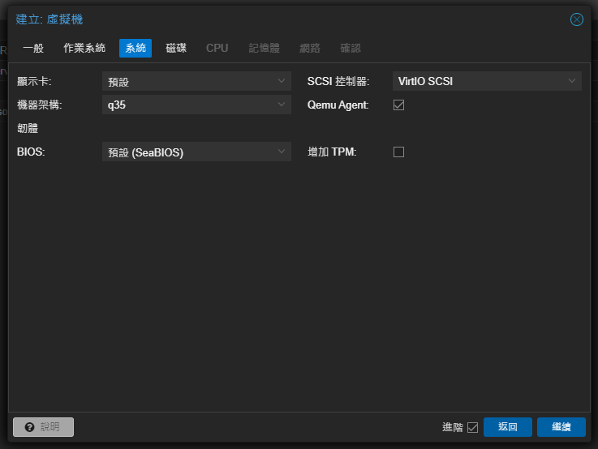Open the 磁碟 tab
Image resolution: width=598 pixels, height=449 pixels.
pos(176,48)
